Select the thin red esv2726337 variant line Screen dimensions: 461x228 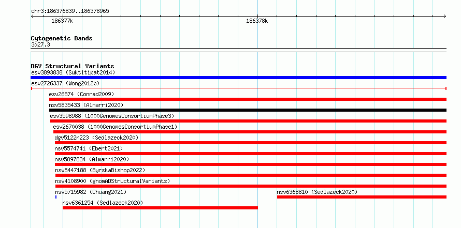click(238, 88)
